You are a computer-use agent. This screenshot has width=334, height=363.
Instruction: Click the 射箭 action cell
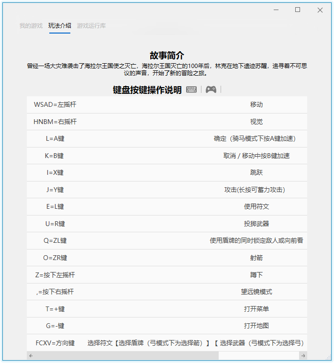(256, 258)
